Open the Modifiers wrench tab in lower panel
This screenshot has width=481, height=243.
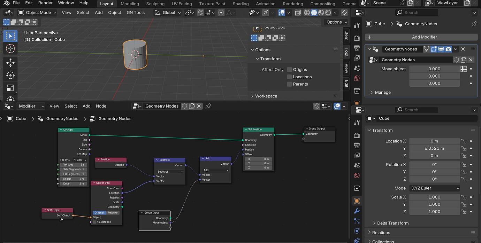[x=357, y=211]
